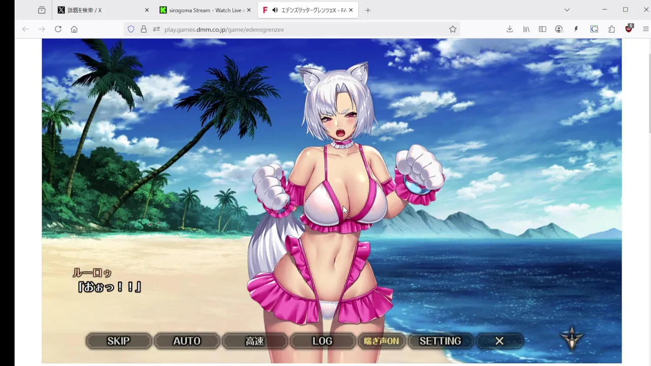Go to the browser home page
The image size is (651, 366).
[x=74, y=29]
